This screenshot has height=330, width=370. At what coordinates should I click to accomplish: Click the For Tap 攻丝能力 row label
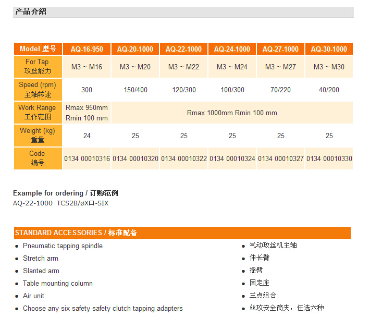pyautogui.click(x=38, y=67)
